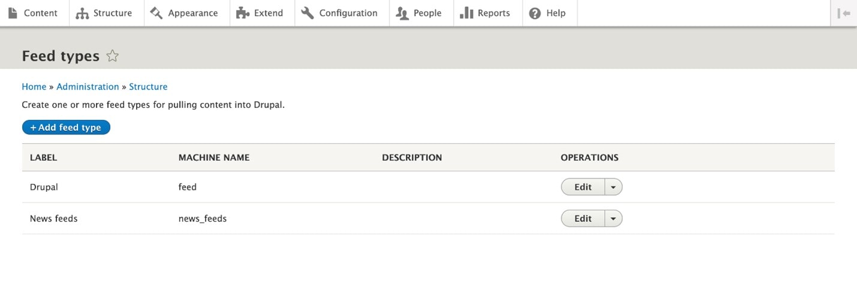Collapse the admin toolbar orientation toggle

click(x=844, y=13)
